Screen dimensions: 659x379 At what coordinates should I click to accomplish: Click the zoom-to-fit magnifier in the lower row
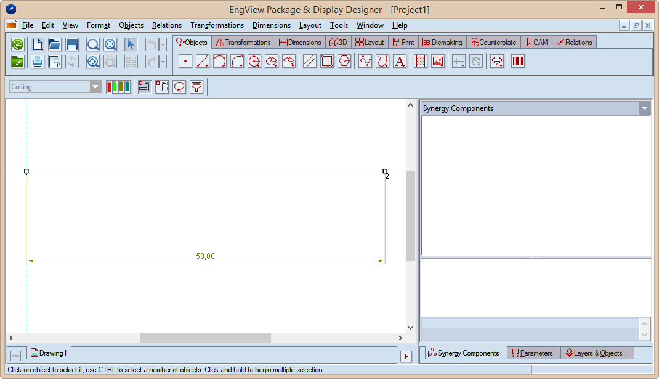[93, 62]
